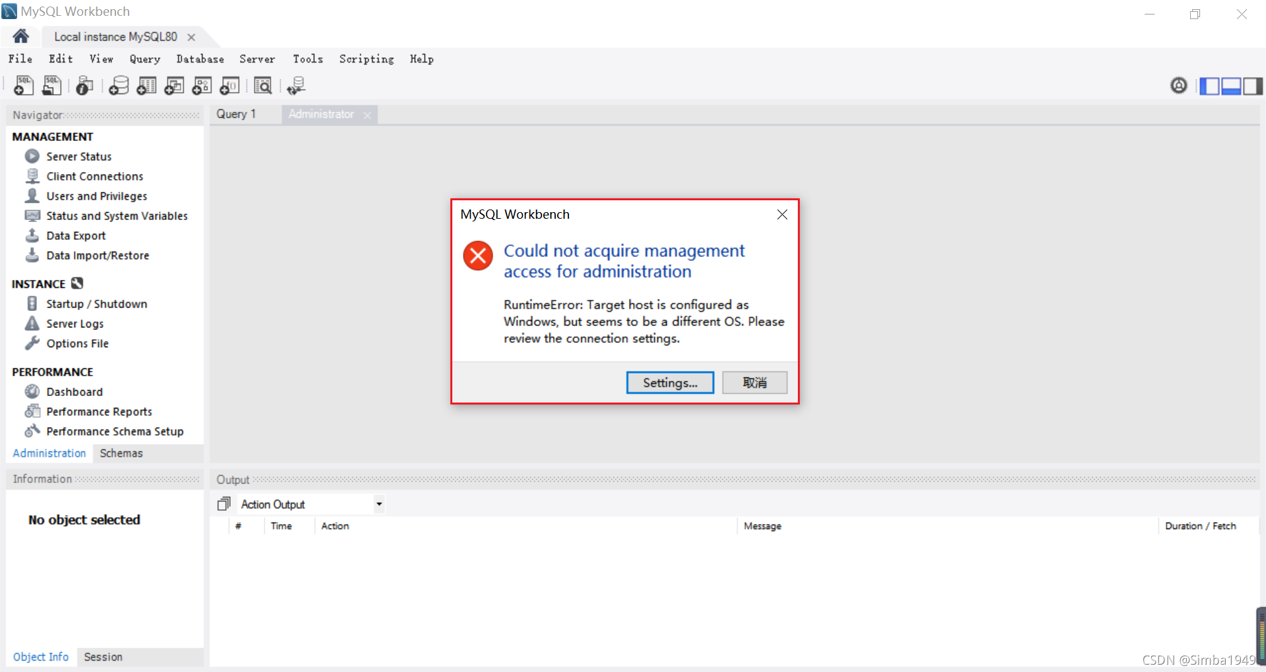Image resolution: width=1266 pixels, height=672 pixels.
Task: Click 取消 cancel button in dialog
Action: point(754,383)
